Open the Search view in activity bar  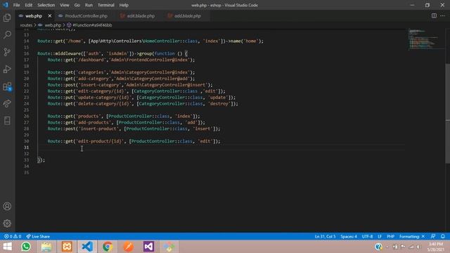7,34
